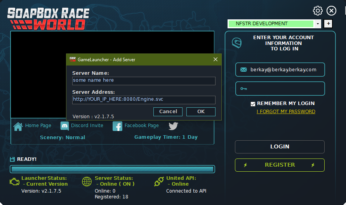Click the 'Registered: 18' text

pyautogui.click(x=111, y=197)
